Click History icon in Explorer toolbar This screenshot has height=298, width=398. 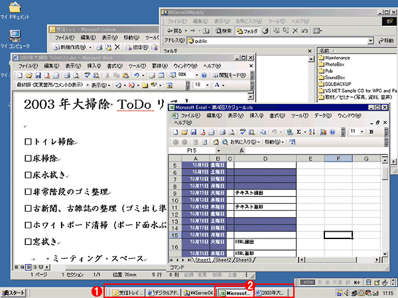pos(265,31)
